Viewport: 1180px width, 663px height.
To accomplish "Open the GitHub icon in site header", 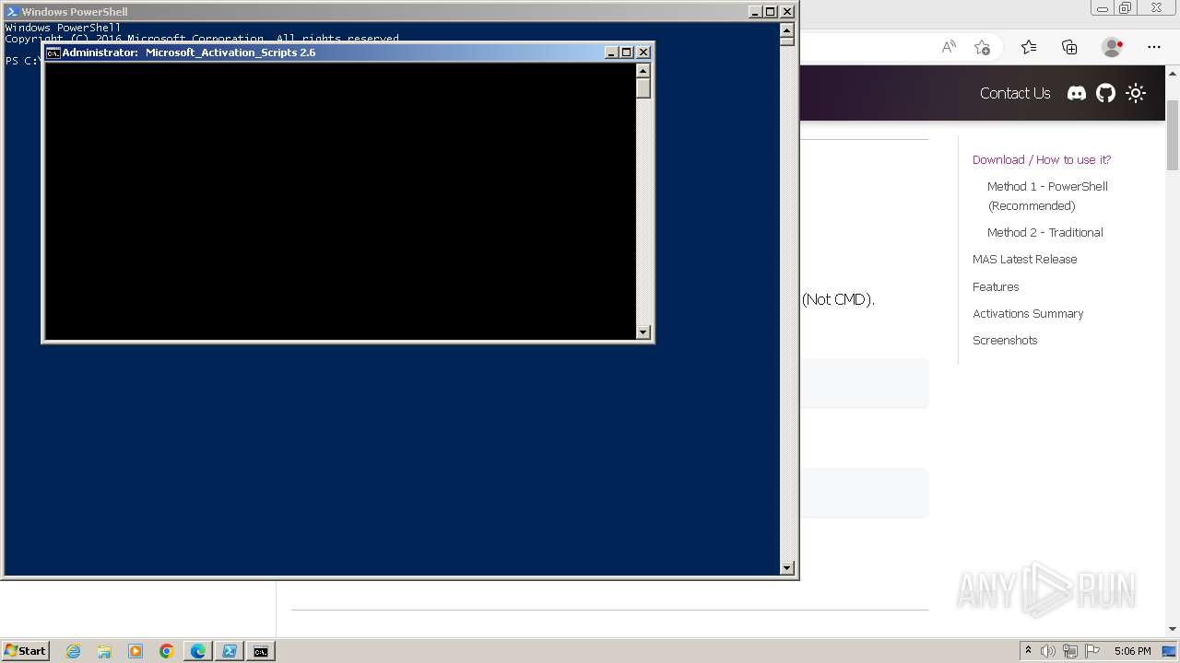I will [x=1105, y=93].
